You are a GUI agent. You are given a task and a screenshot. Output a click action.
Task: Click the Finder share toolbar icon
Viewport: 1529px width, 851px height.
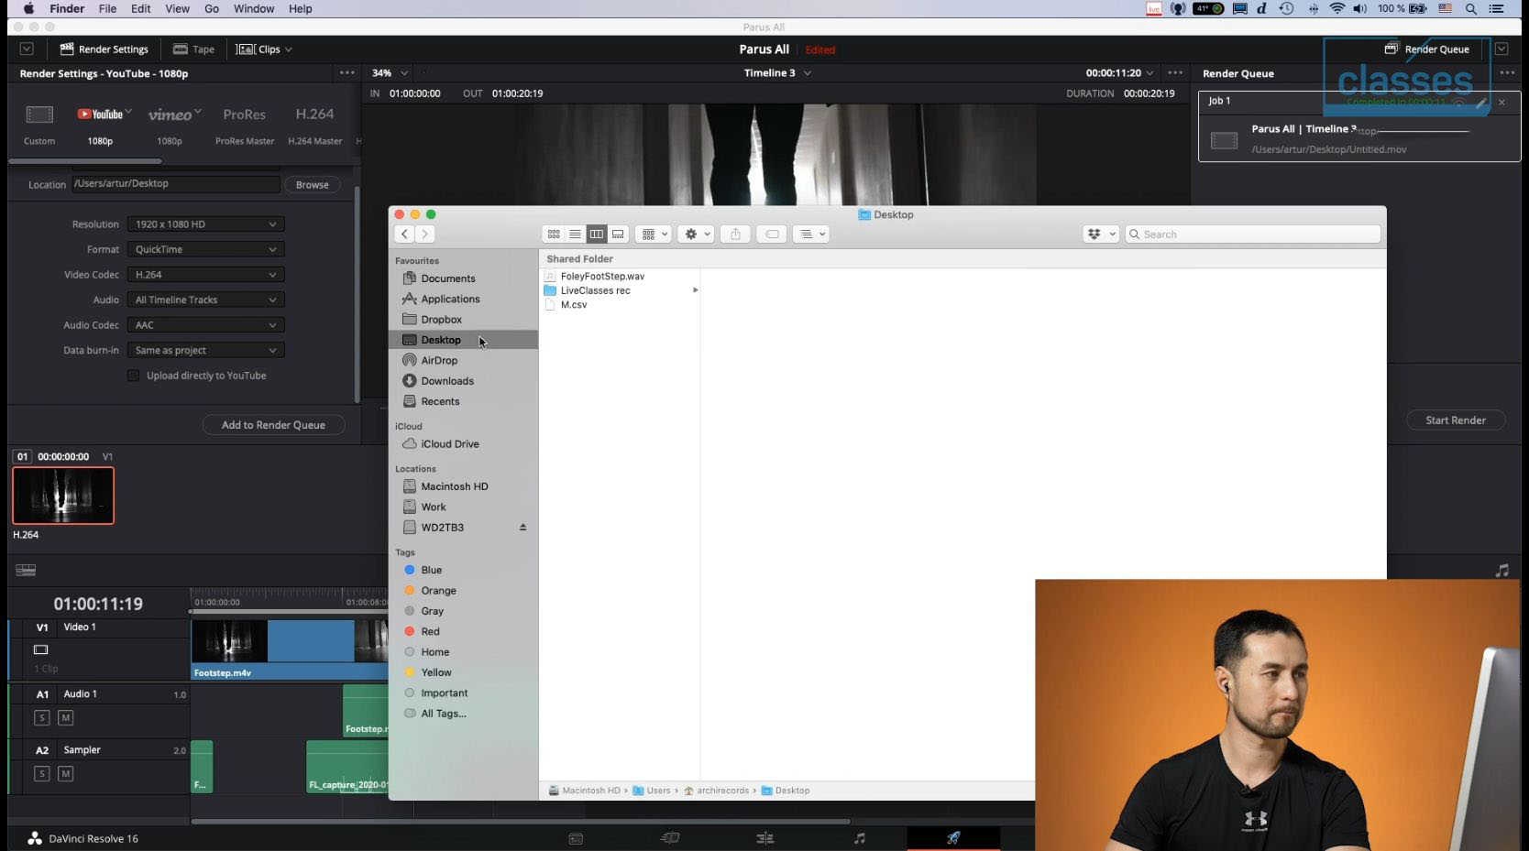[x=735, y=235]
